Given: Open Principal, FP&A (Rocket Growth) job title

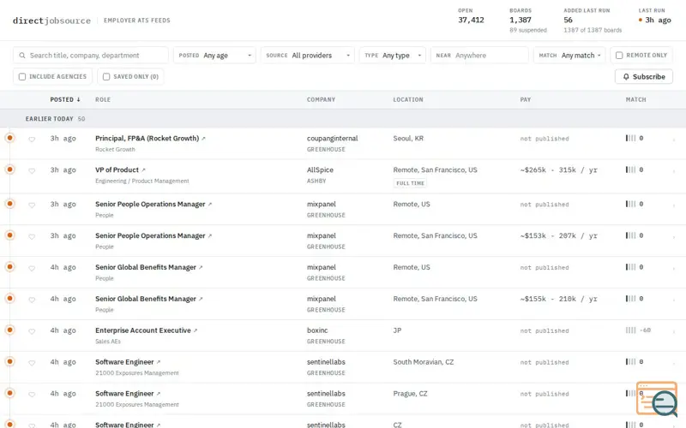Looking at the screenshot, I should click(x=147, y=139).
